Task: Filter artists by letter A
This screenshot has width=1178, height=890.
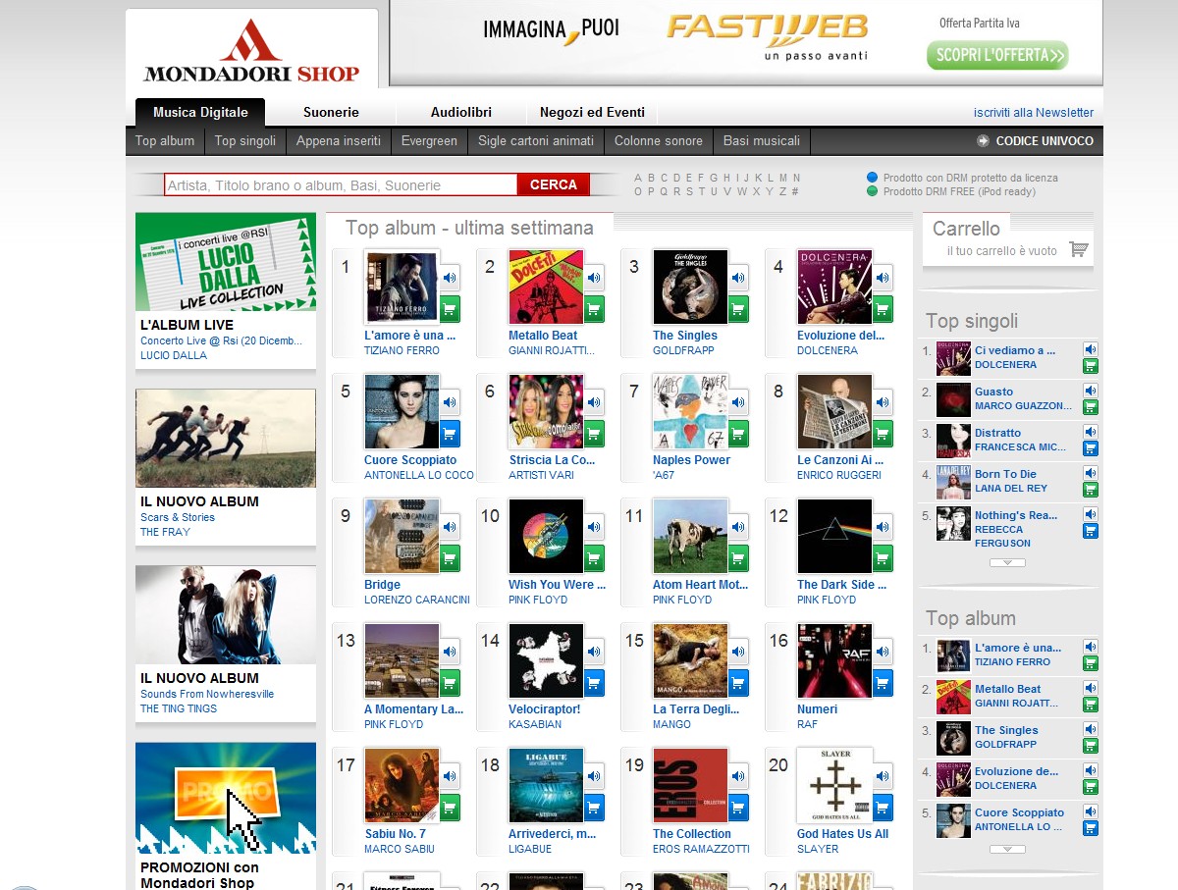Action: [638, 179]
